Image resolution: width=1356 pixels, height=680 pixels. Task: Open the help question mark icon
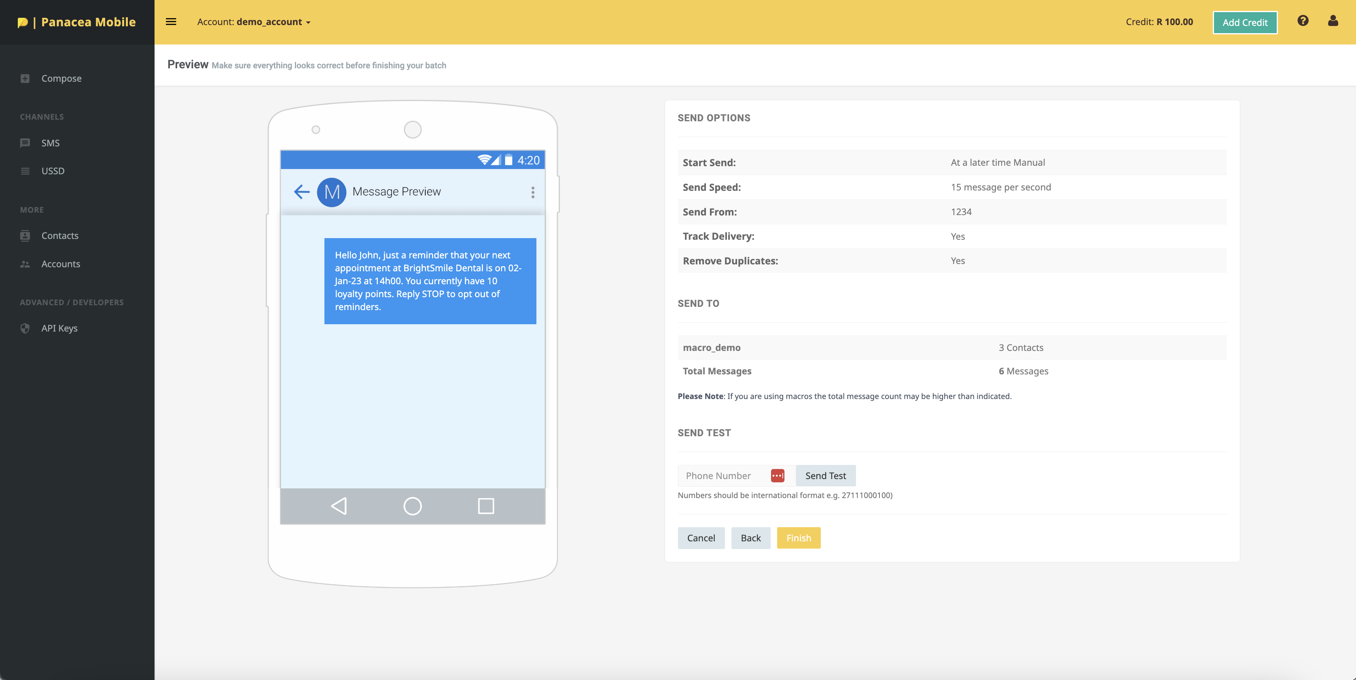[1302, 21]
